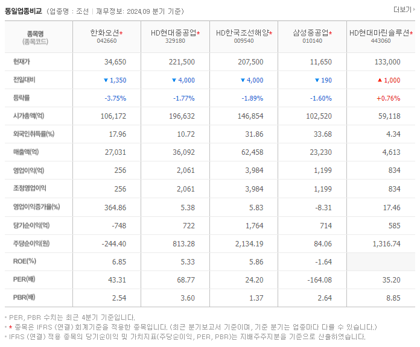Select the 영업이익증가율(%) row label

pyautogui.click(x=37, y=207)
